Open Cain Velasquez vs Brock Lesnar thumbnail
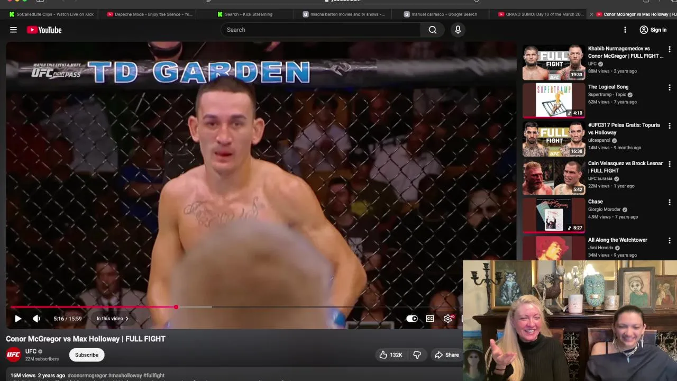 [x=554, y=177]
